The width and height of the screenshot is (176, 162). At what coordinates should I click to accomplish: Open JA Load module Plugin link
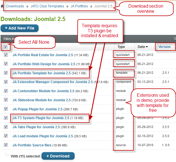43,136
